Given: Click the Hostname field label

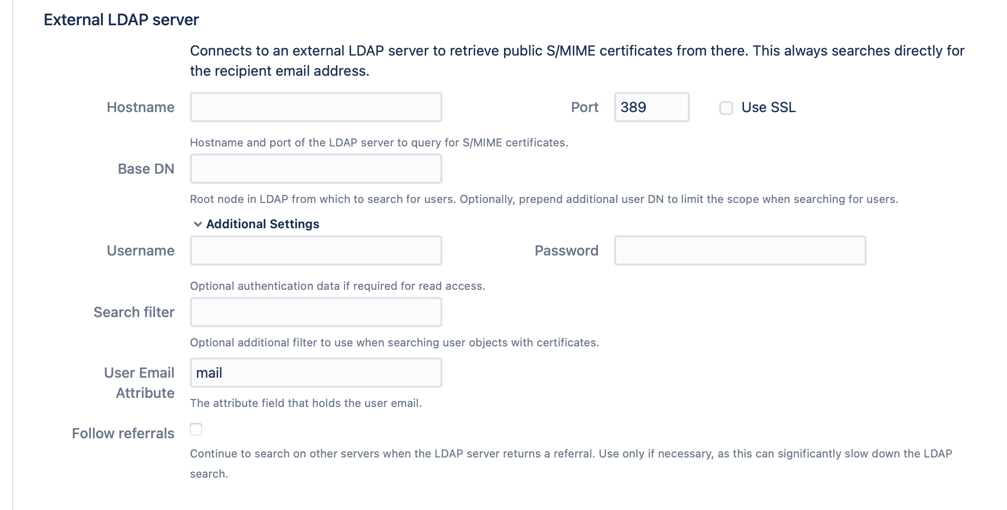Looking at the screenshot, I should point(140,108).
